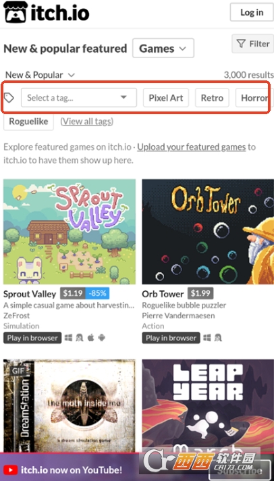Image resolution: width=274 pixels, height=481 pixels.
Task: Click the filter funnel icon
Action: point(241,44)
